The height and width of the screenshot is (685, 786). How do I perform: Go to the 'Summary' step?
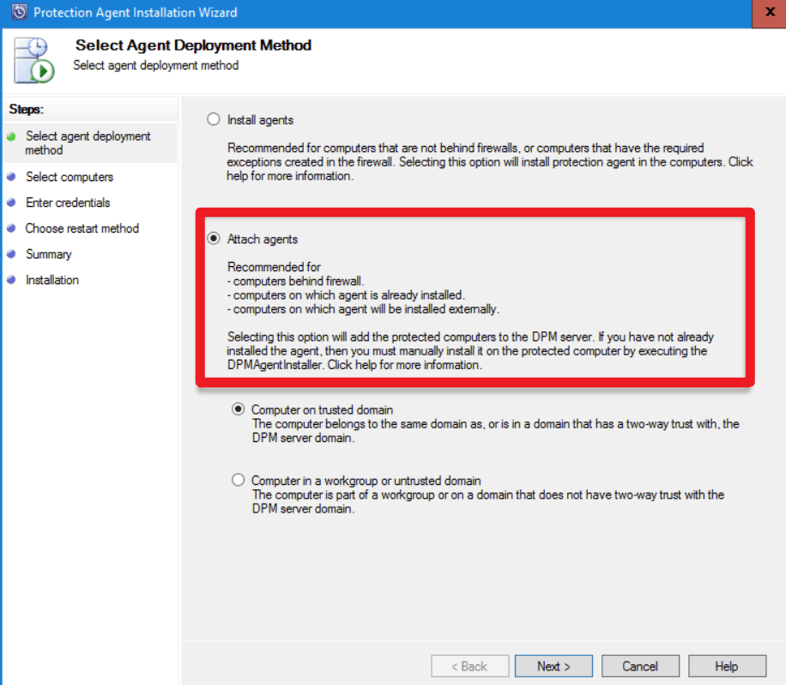(x=49, y=254)
